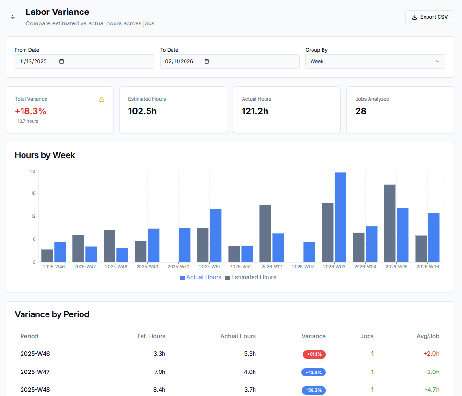Click the +61.1% variance badge
The width and height of the screenshot is (462, 396).
314,354
